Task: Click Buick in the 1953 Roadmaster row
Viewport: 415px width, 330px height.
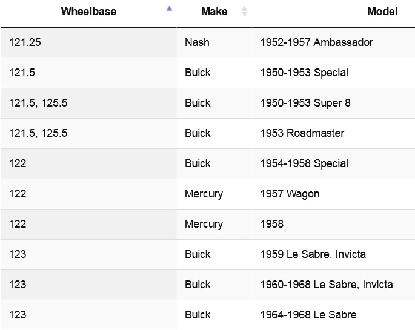Action: (198, 133)
